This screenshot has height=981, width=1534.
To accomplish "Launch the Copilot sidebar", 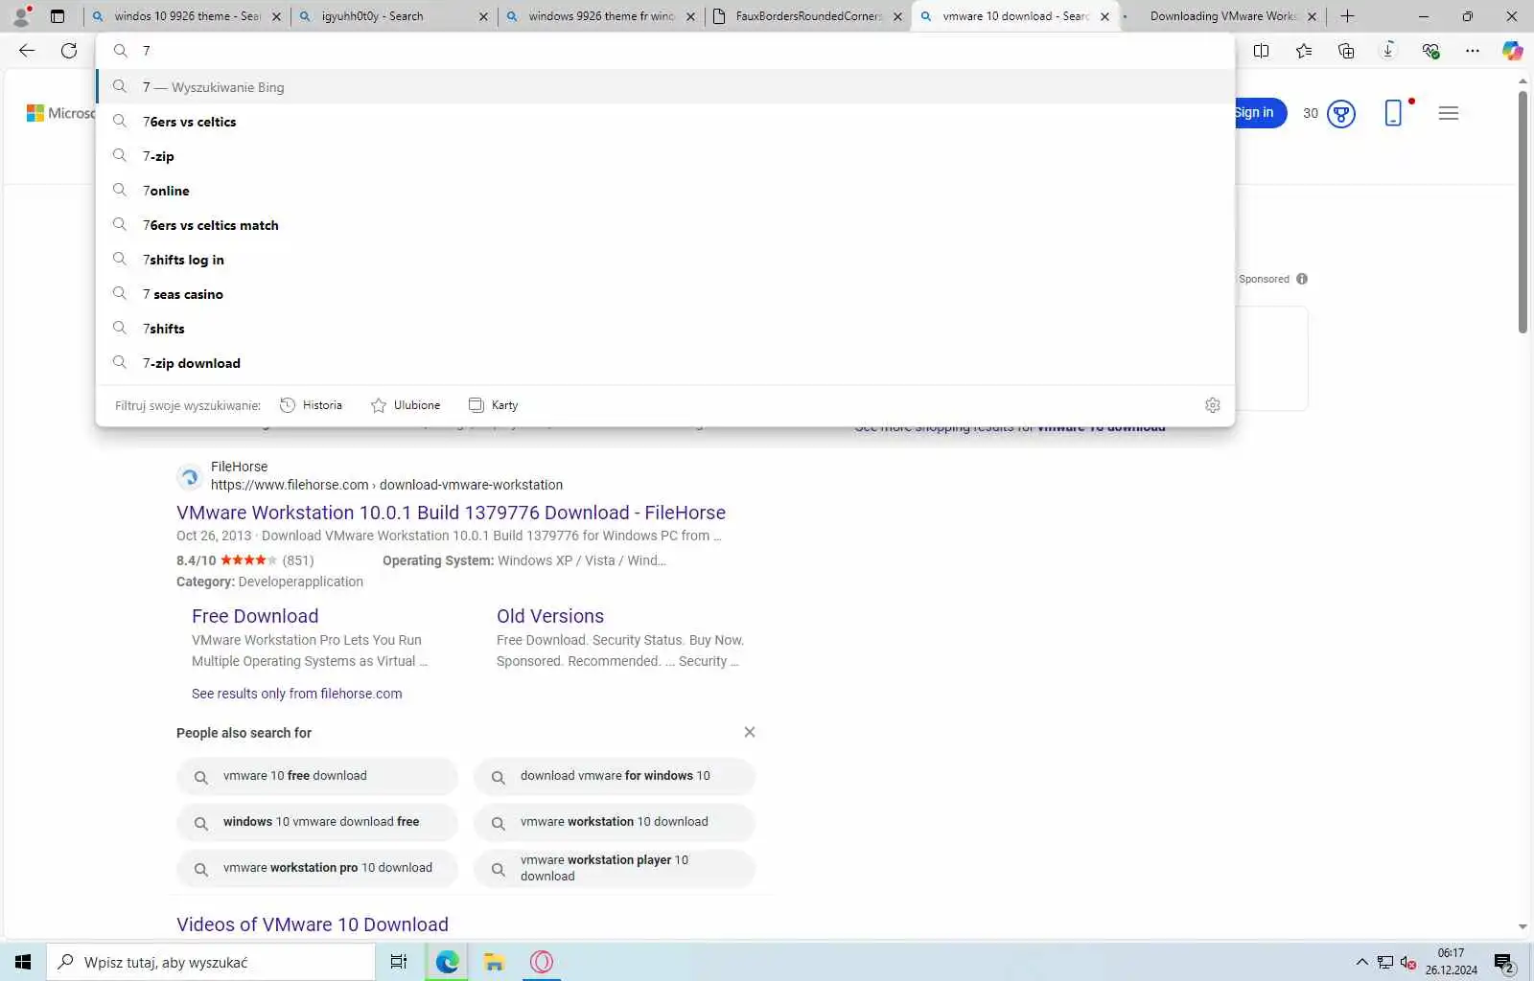I will (1513, 51).
